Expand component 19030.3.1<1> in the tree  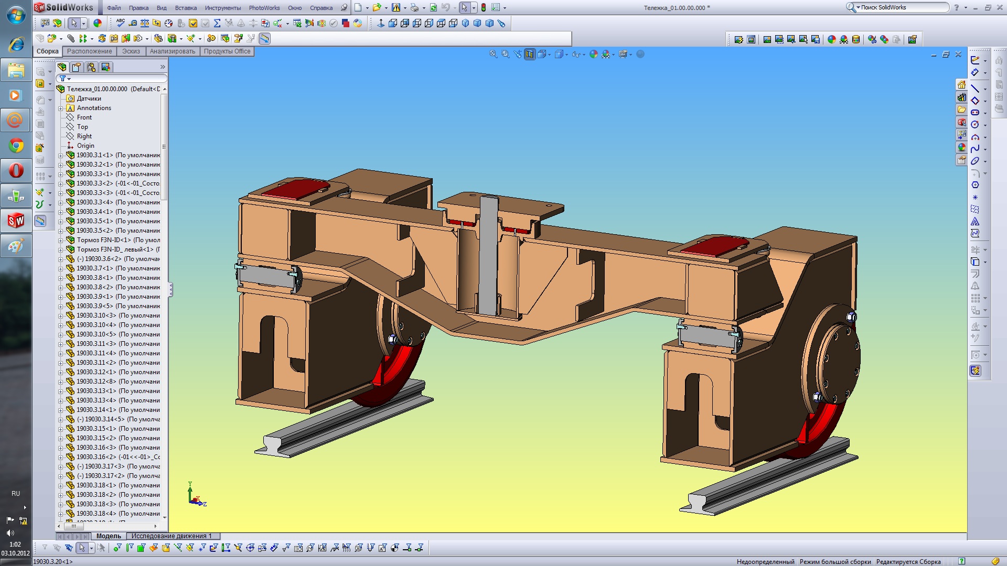coord(61,155)
